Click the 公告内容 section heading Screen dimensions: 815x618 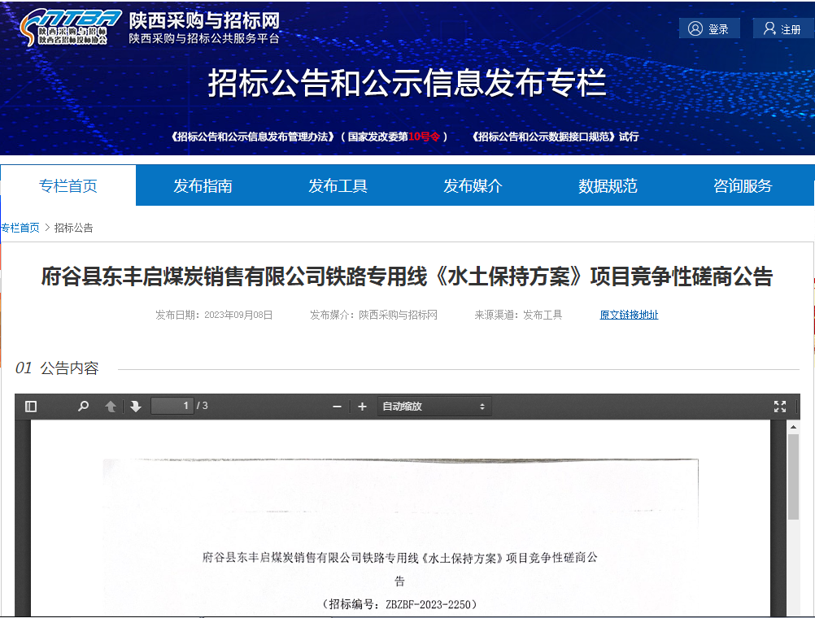[69, 368]
